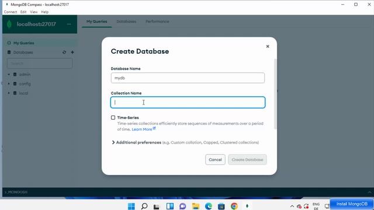The height and width of the screenshot is (210, 374).
Task: Click the Compass icon in title bar
Action: (6, 4)
